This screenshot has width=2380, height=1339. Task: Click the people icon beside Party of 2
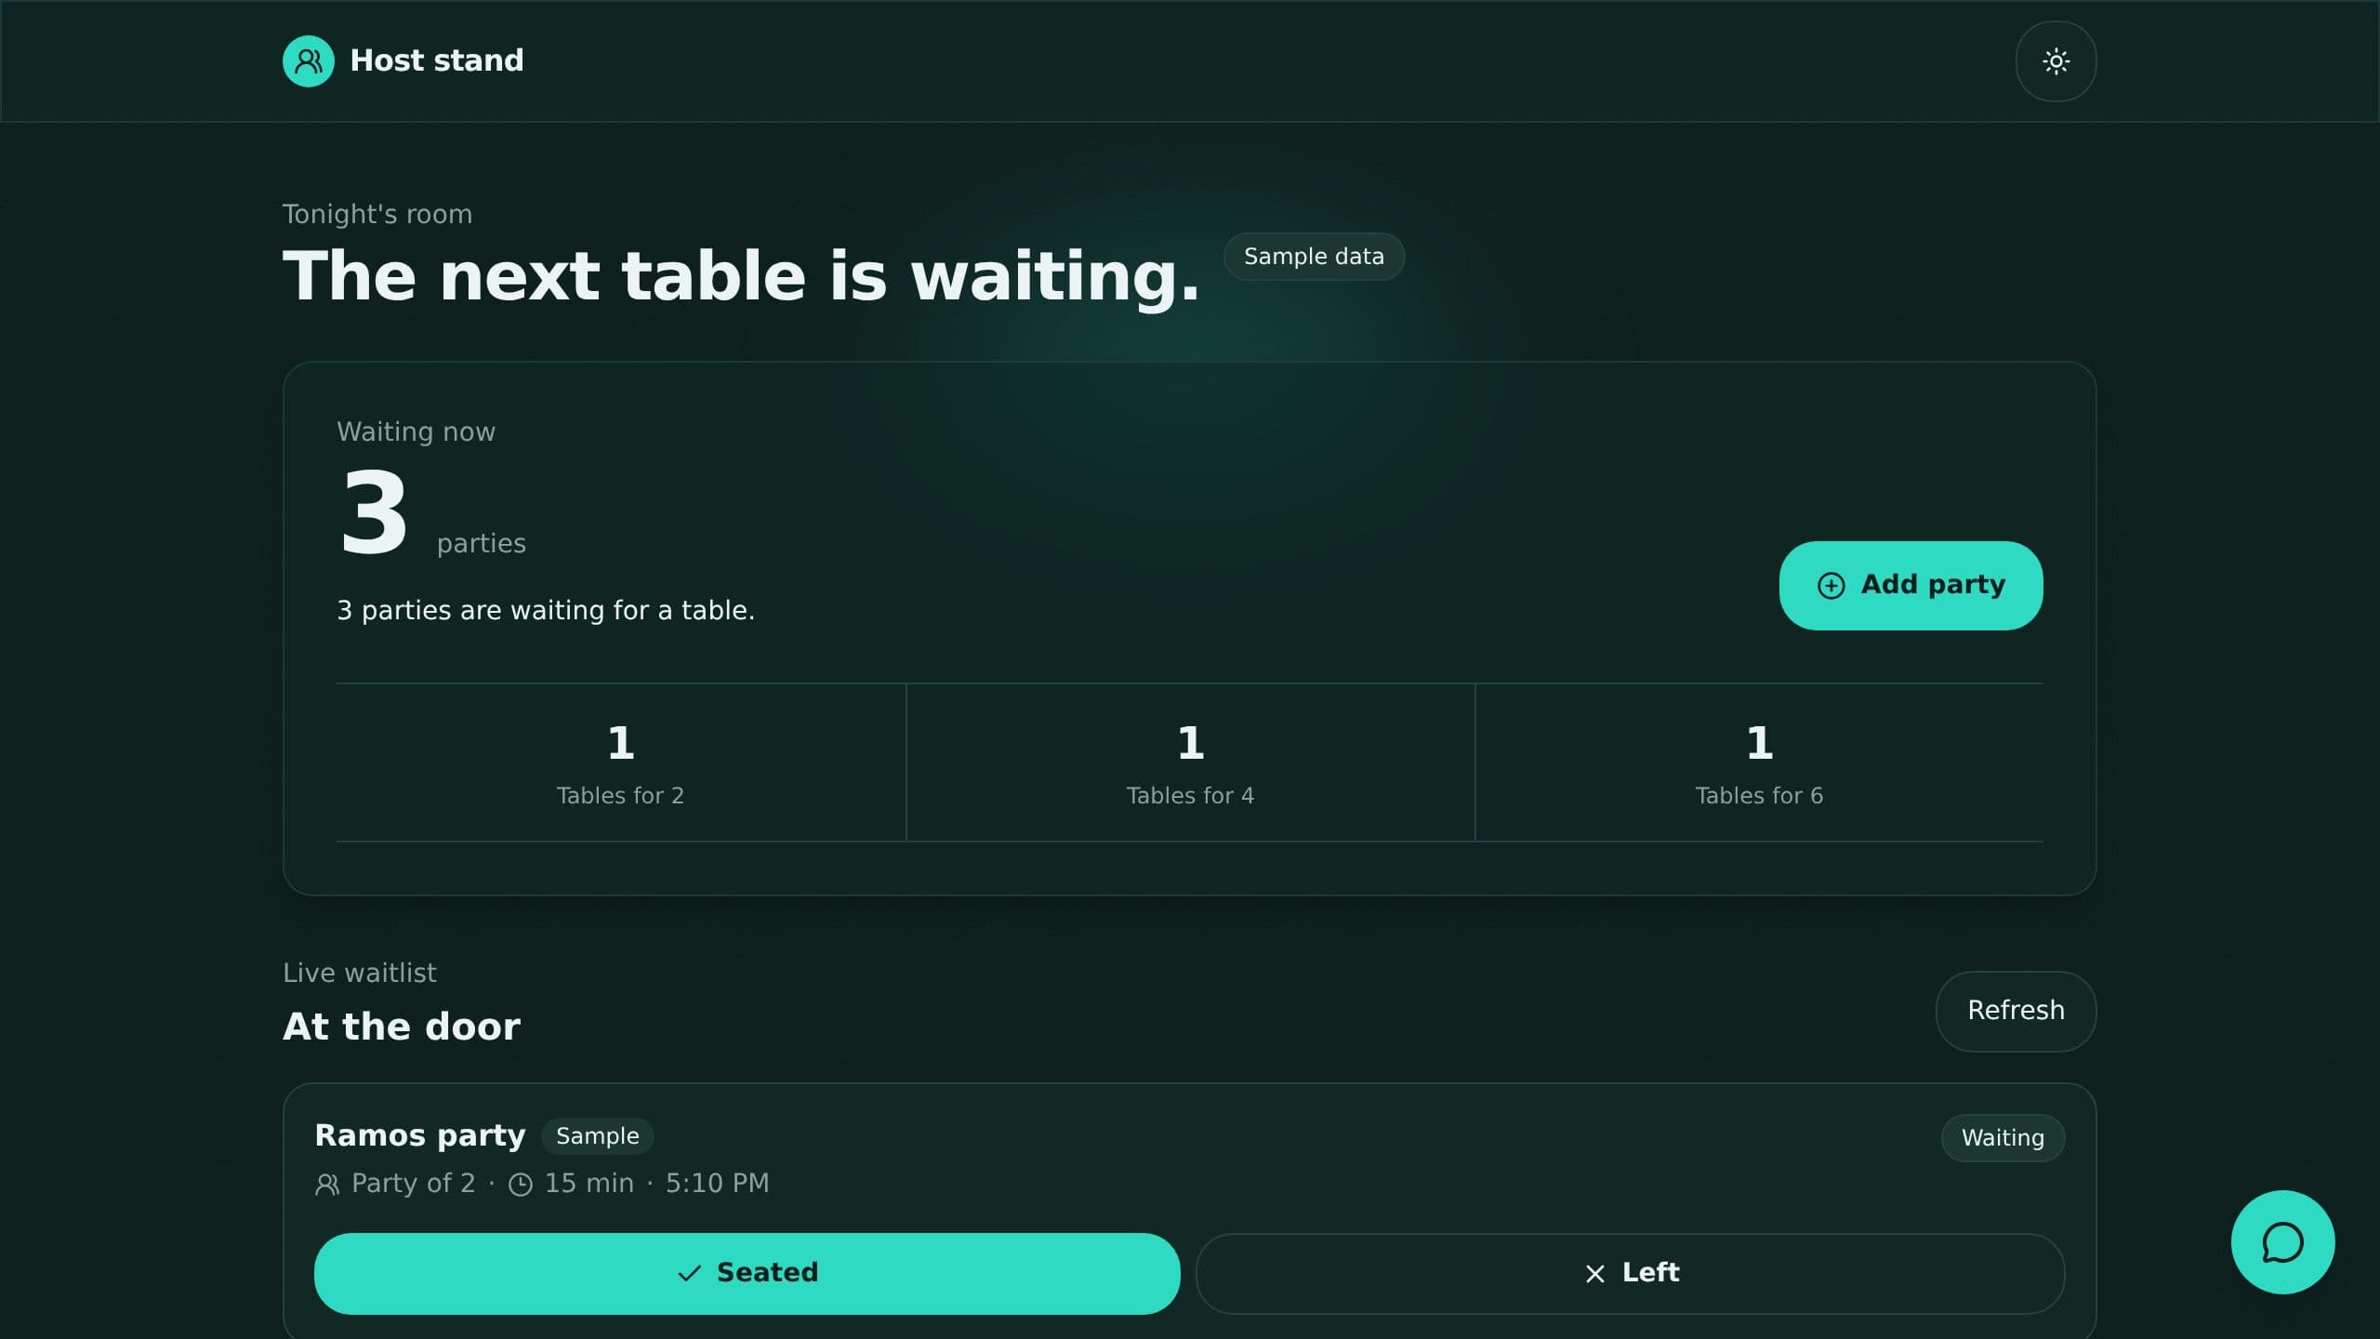pyautogui.click(x=327, y=1184)
